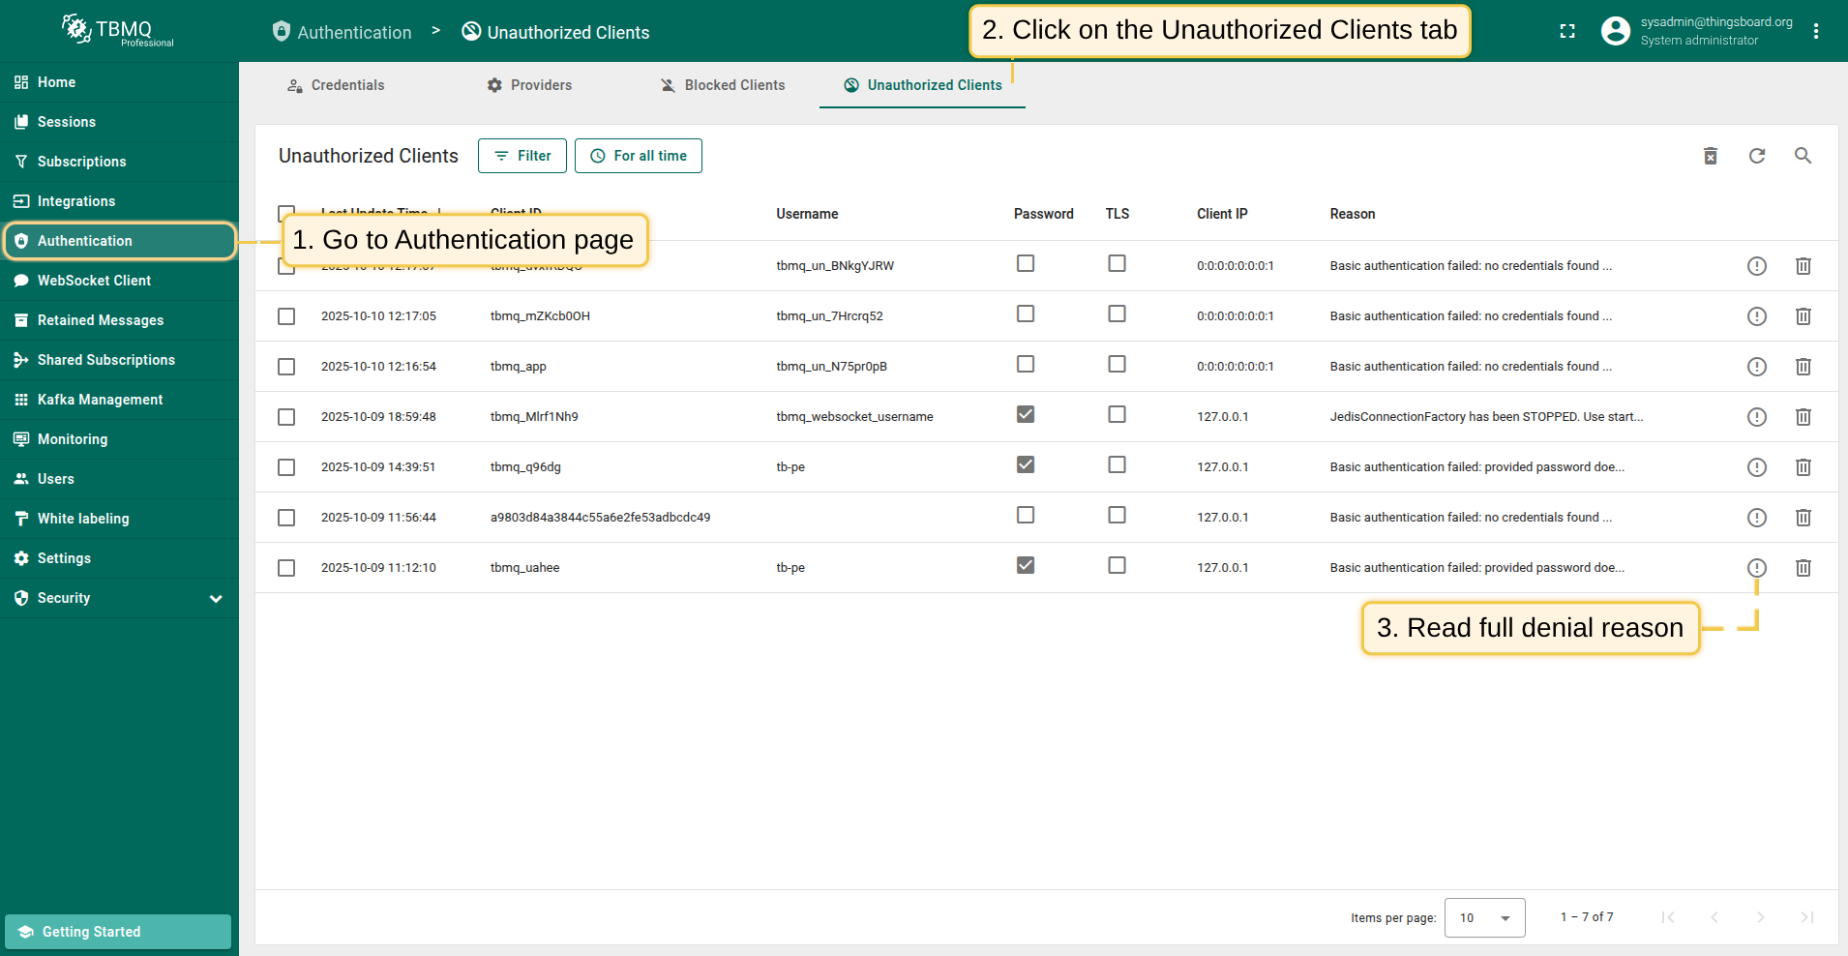Open the three-dot user menu
The image size is (1848, 956).
point(1816,32)
